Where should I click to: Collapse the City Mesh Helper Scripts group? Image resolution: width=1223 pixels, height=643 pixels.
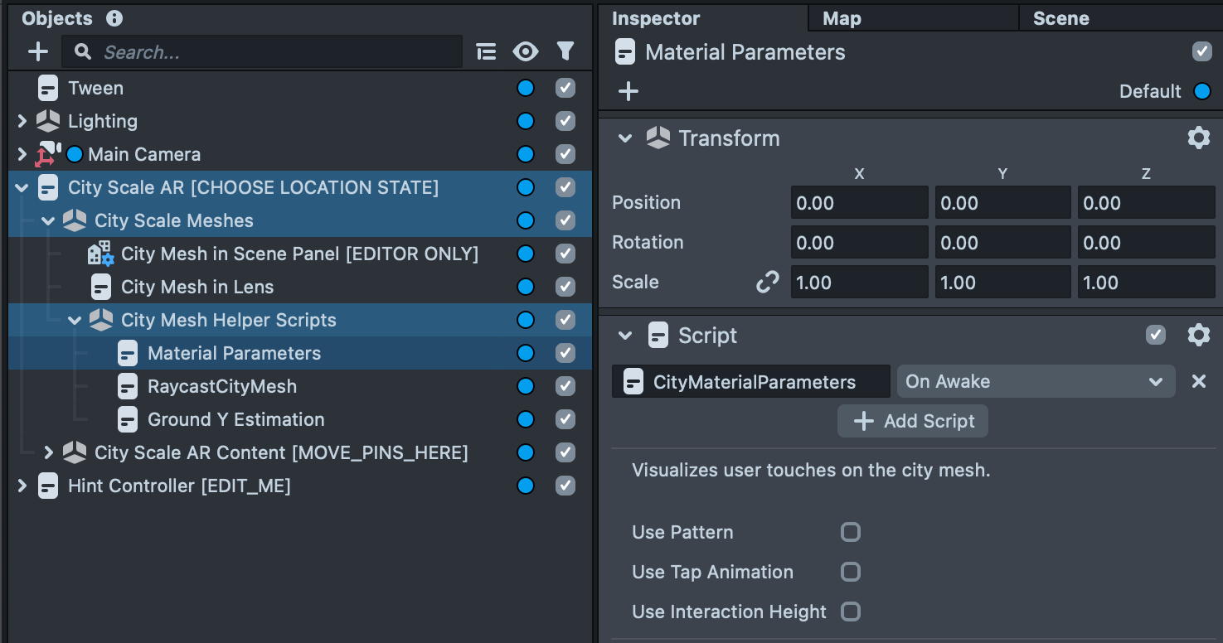[x=74, y=320]
